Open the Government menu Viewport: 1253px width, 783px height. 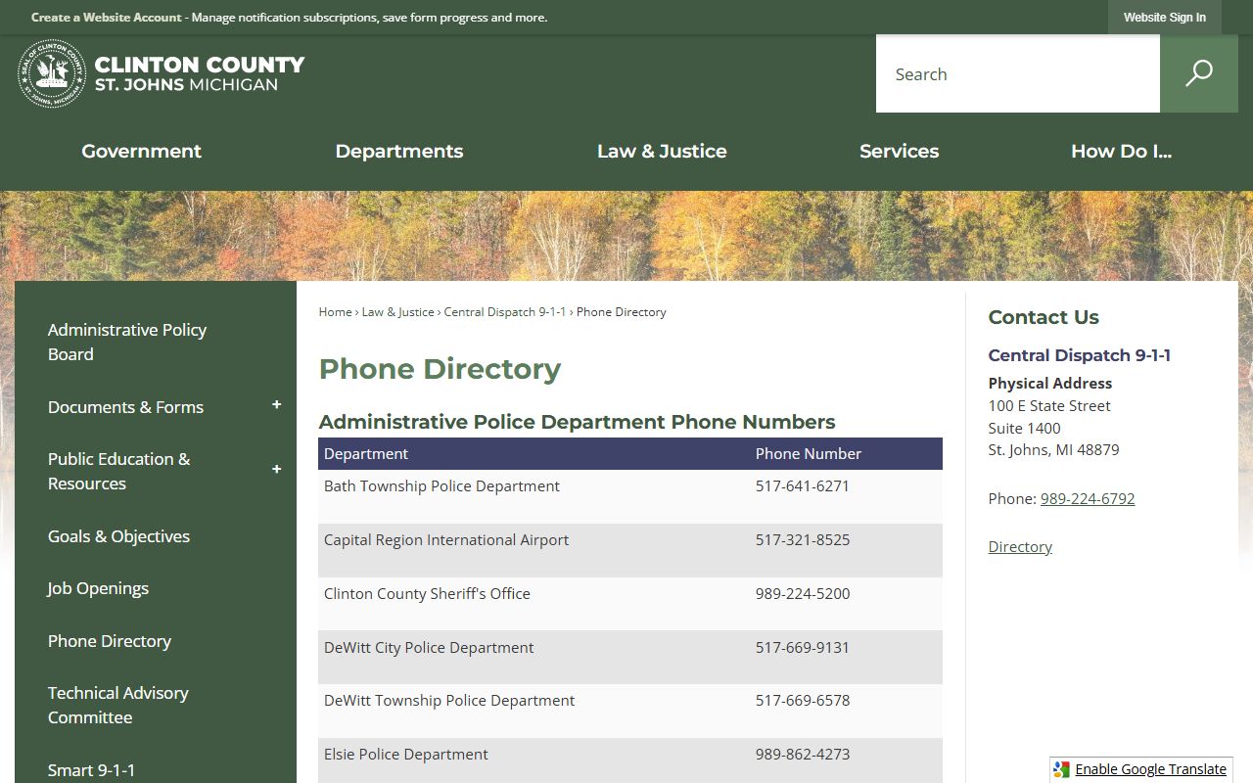pos(141,151)
